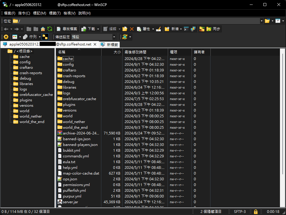The image size is (286, 215).
Task: Open the terminal console icon
Action: 186,29
